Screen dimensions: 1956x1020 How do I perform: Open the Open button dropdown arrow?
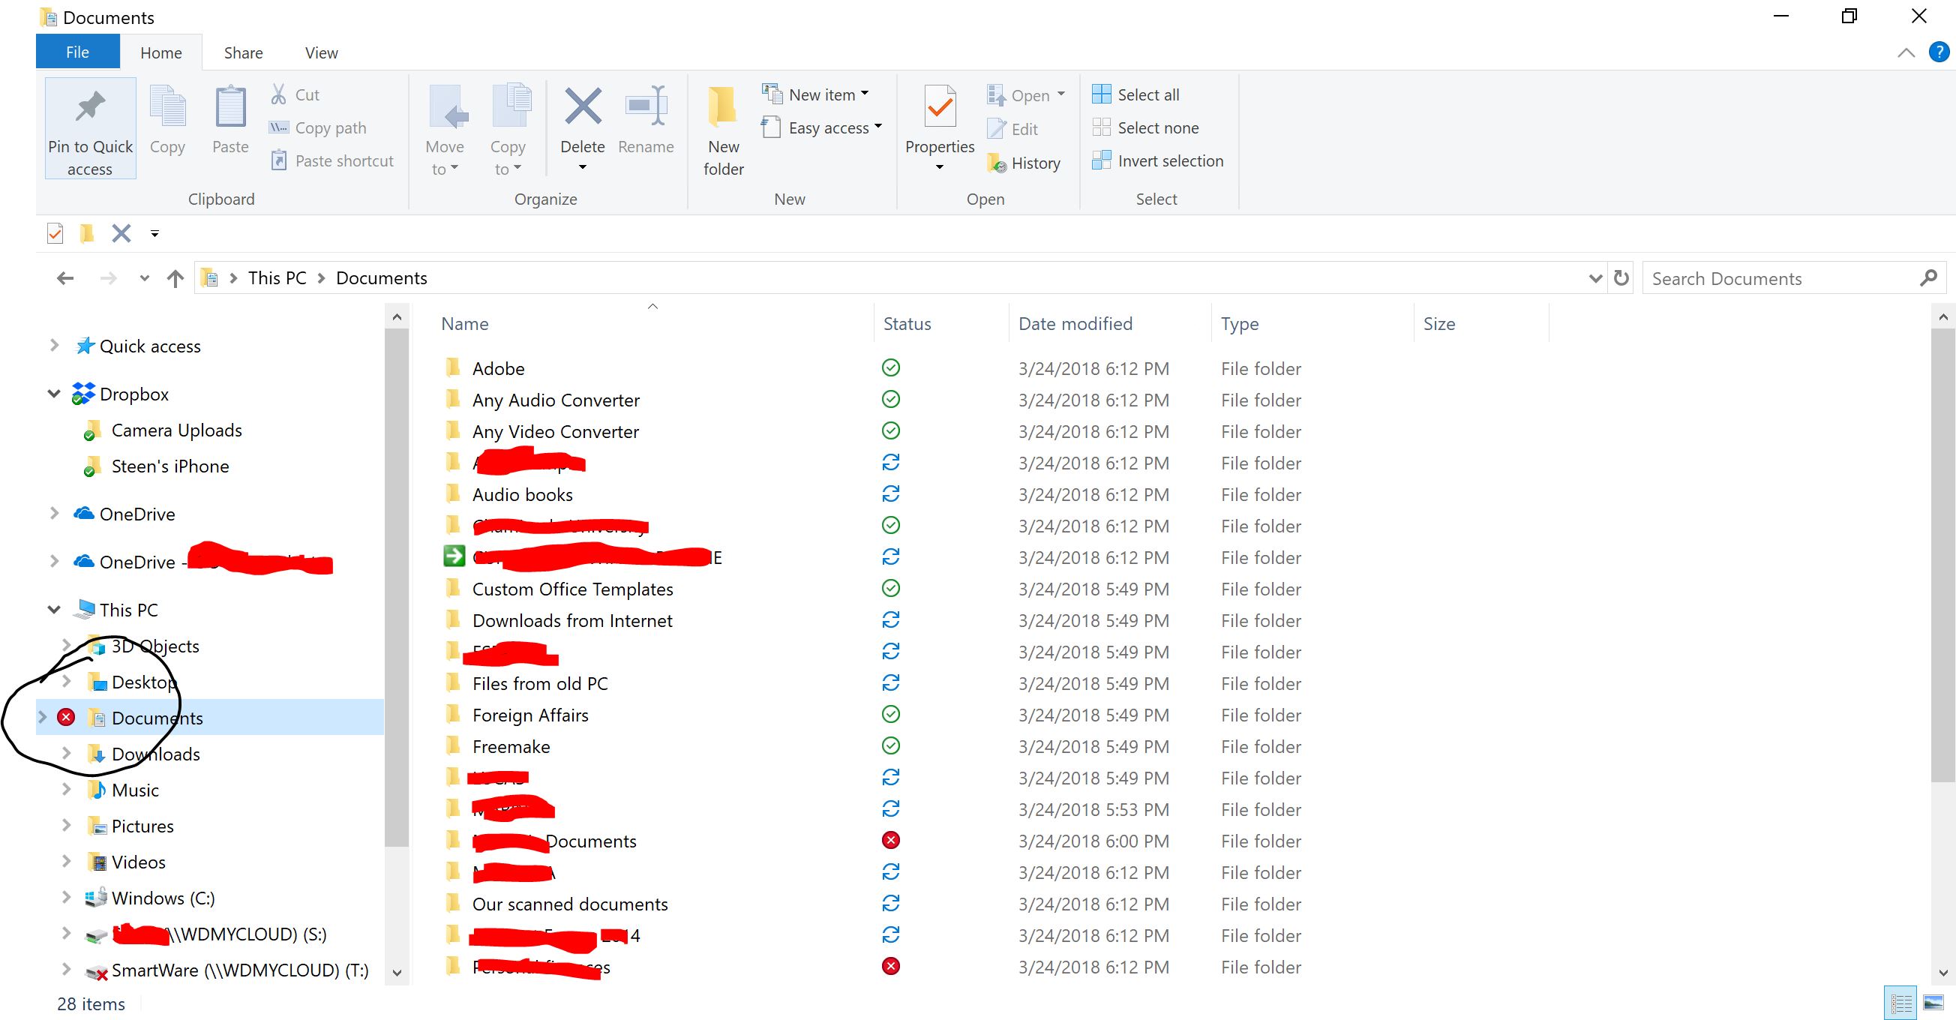(x=1060, y=94)
